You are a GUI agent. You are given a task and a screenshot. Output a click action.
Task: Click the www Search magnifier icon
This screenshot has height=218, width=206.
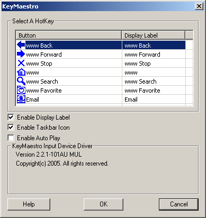coord(21,81)
